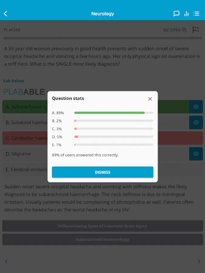The image size is (205, 273).
Task: Copy question code NE 0794
Action: (184, 30)
